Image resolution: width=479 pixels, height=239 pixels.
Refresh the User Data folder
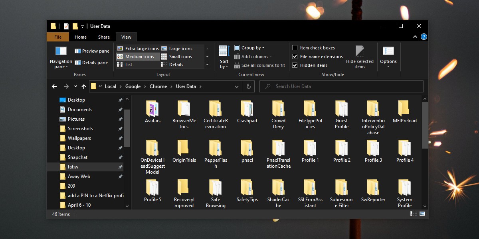click(248, 86)
